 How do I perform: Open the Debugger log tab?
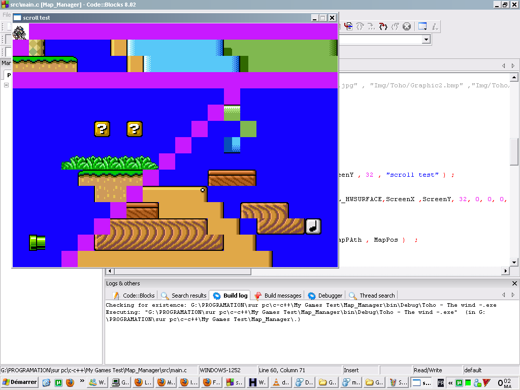325,296
